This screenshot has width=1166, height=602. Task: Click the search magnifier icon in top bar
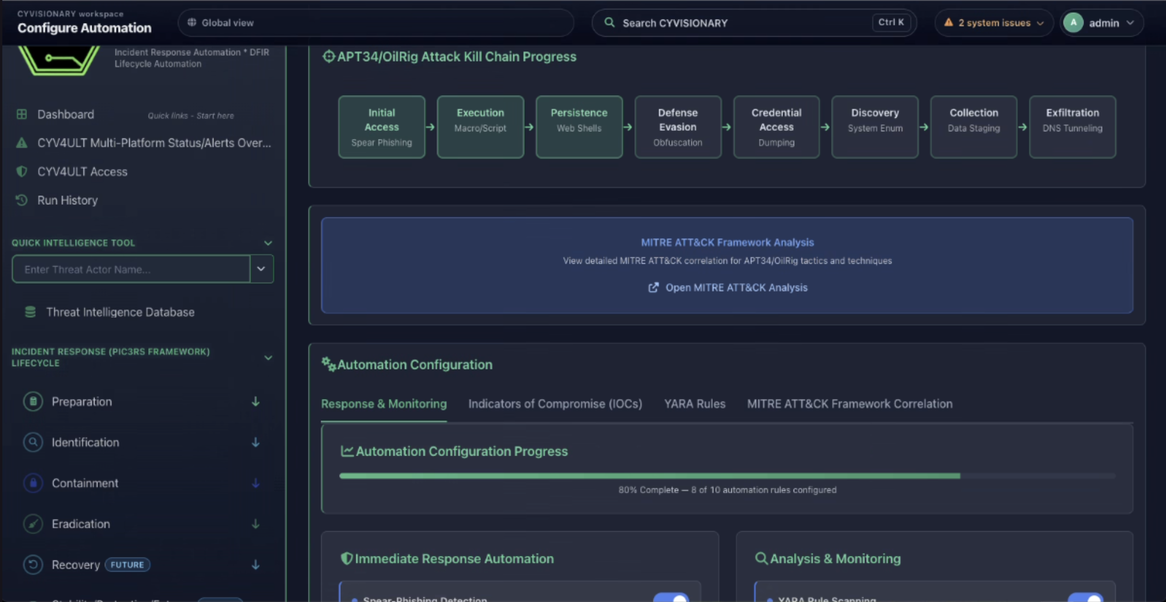[x=610, y=22]
